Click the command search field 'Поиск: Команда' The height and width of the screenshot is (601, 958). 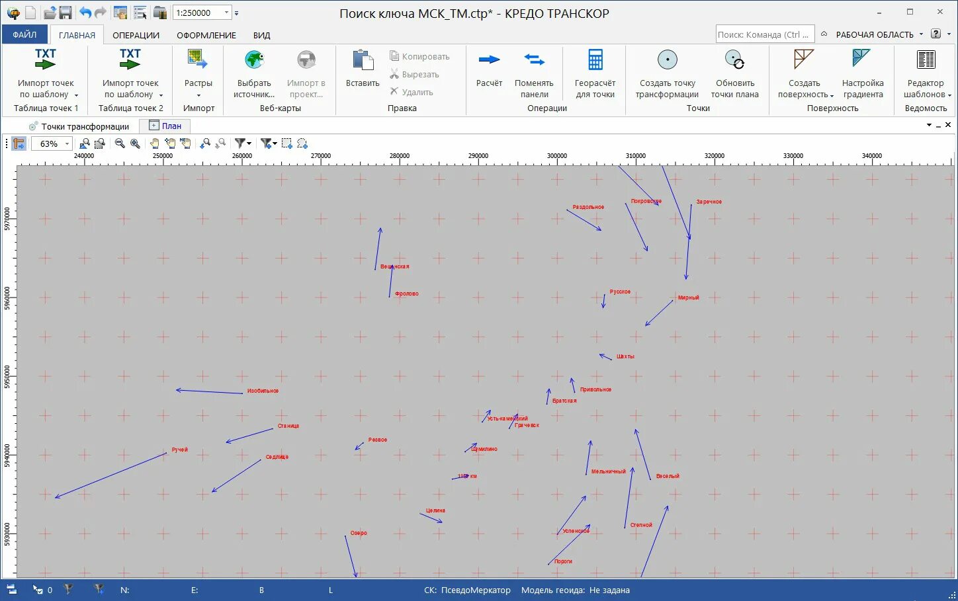point(765,34)
